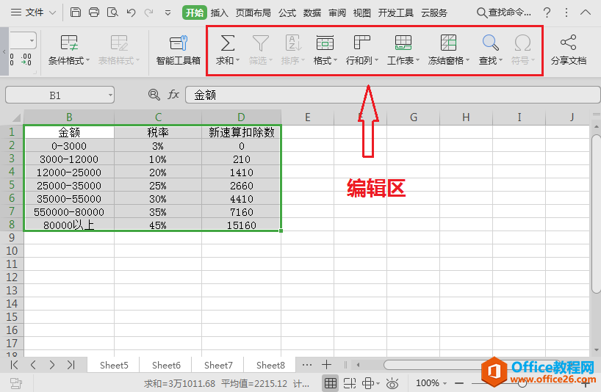Open the help question mark icon

coord(547,12)
